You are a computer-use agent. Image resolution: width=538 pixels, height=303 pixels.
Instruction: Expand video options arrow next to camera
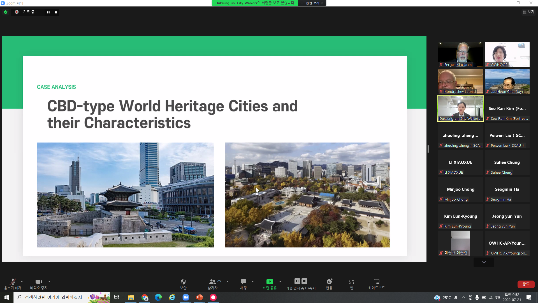49,282
